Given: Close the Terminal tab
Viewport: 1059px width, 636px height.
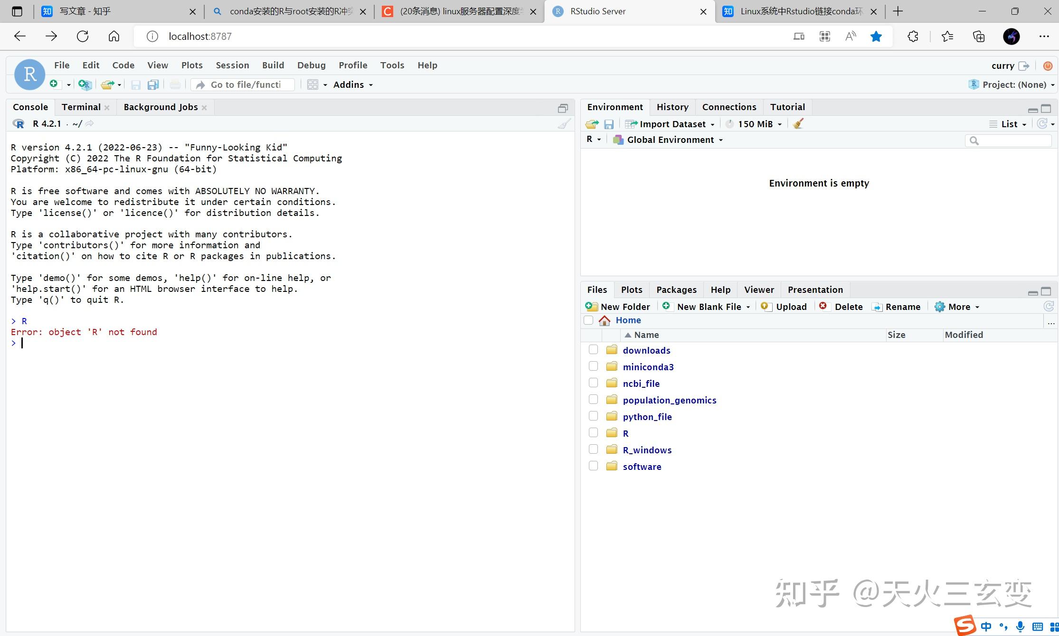Looking at the screenshot, I should pyautogui.click(x=107, y=108).
